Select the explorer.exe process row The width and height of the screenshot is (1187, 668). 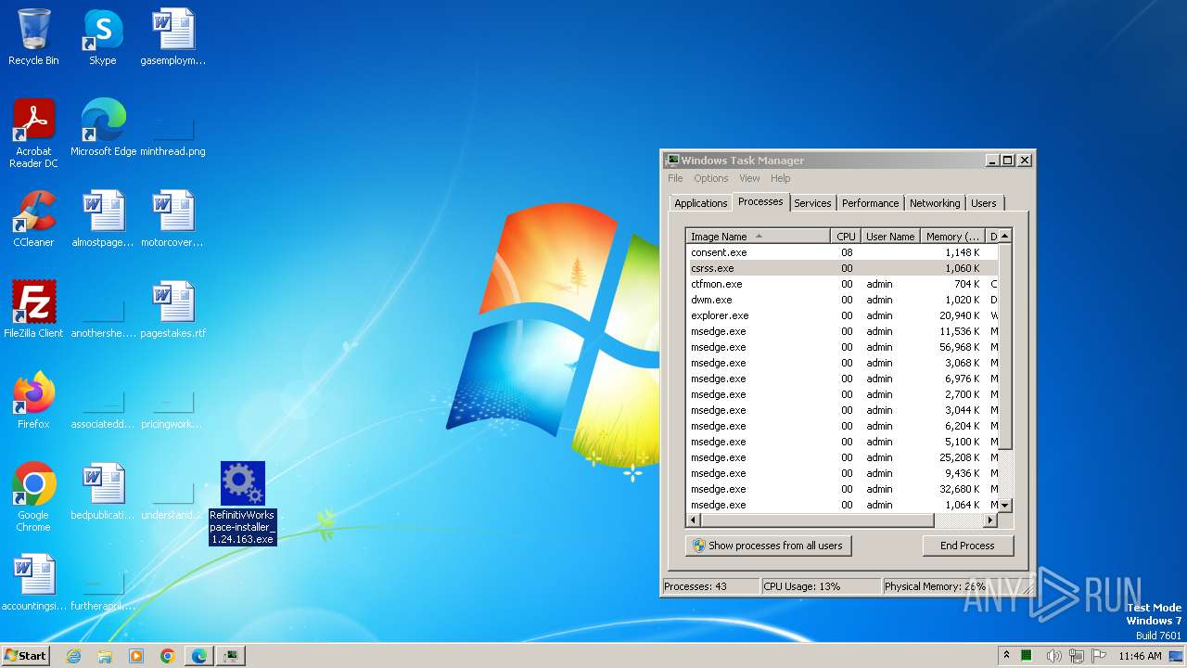click(x=842, y=315)
